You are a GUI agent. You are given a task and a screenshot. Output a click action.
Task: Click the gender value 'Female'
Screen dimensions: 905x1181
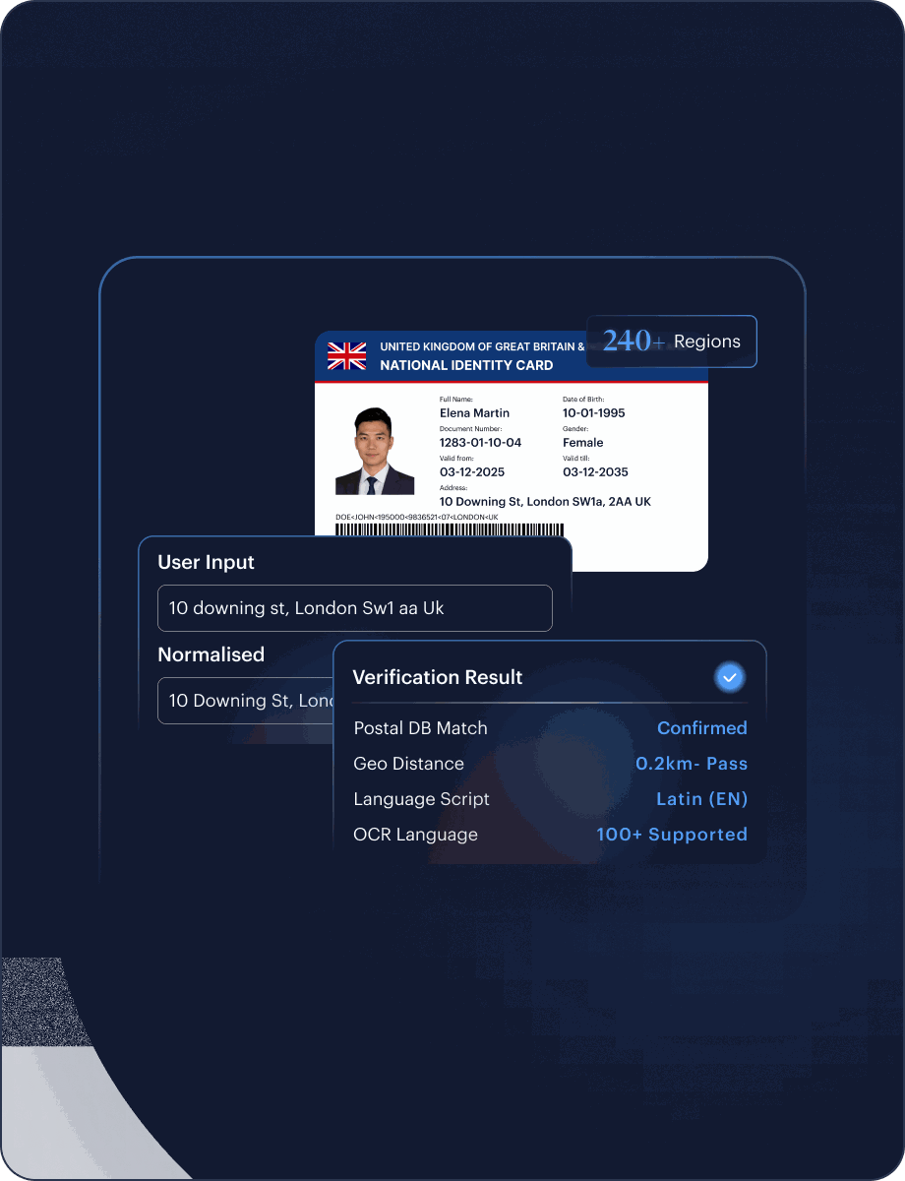pyautogui.click(x=583, y=443)
